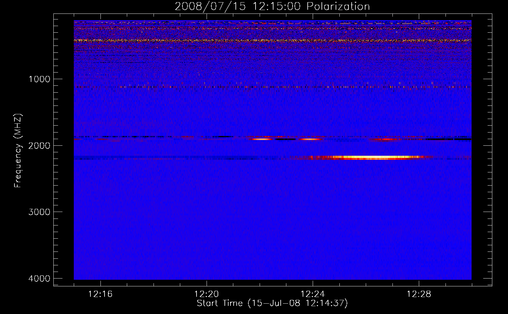Viewport: 508px width, 314px height.
Task: Click the 2000 frequency tick label
Action: 39,145
